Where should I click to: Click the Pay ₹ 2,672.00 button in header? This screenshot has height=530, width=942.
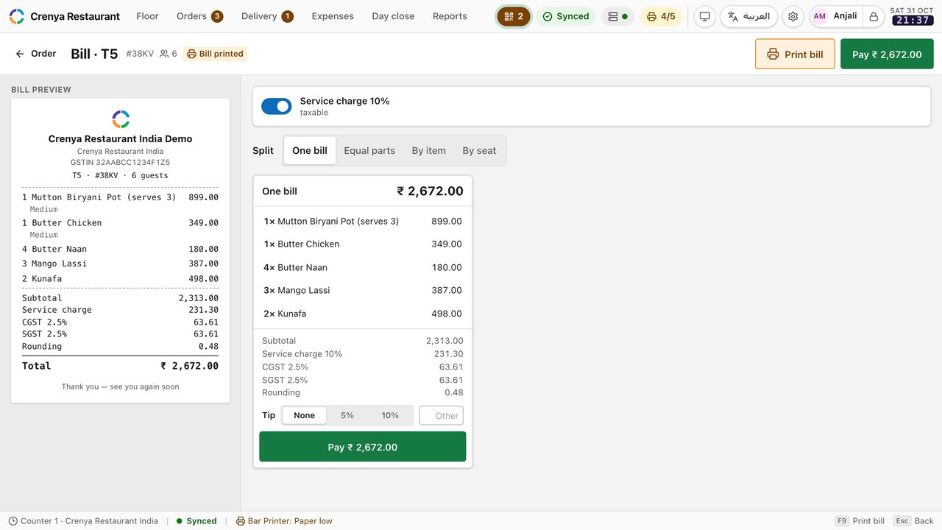tap(887, 54)
